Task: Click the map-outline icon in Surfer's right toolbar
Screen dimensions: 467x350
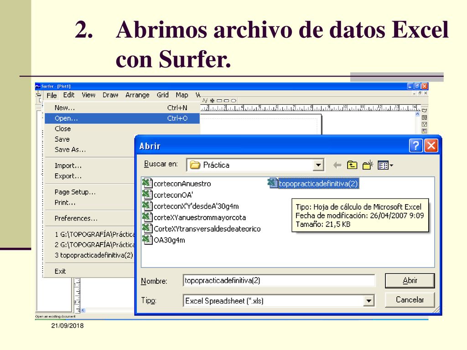Action: [x=425, y=110]
